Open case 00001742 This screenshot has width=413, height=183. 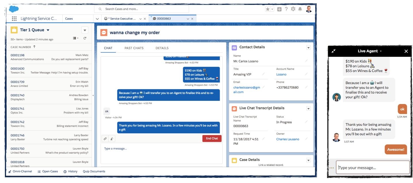coord(18,122)
